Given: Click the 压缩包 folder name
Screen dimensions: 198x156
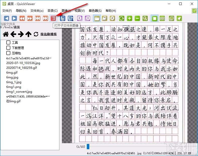Looking at the screenshot, I should [x=16, y=53].
